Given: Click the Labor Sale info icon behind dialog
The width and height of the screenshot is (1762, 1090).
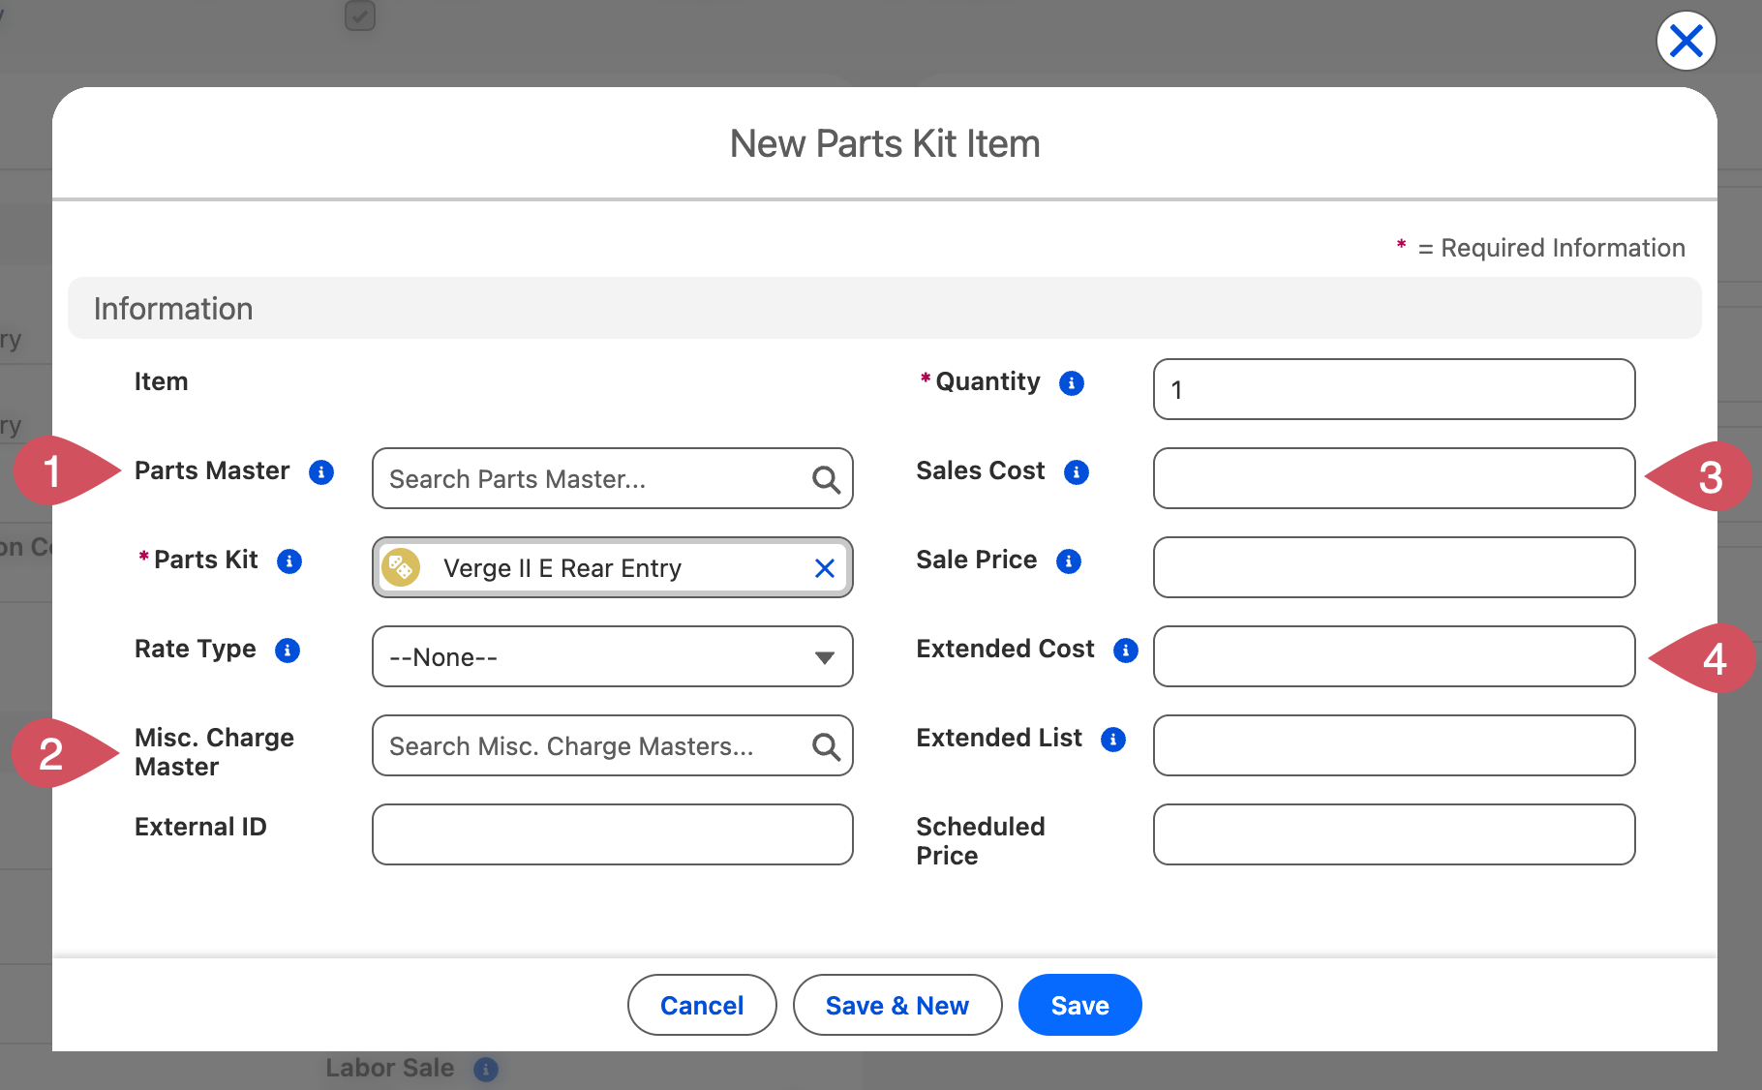Looking at the screenshot, I should [x=486, y=1069].
